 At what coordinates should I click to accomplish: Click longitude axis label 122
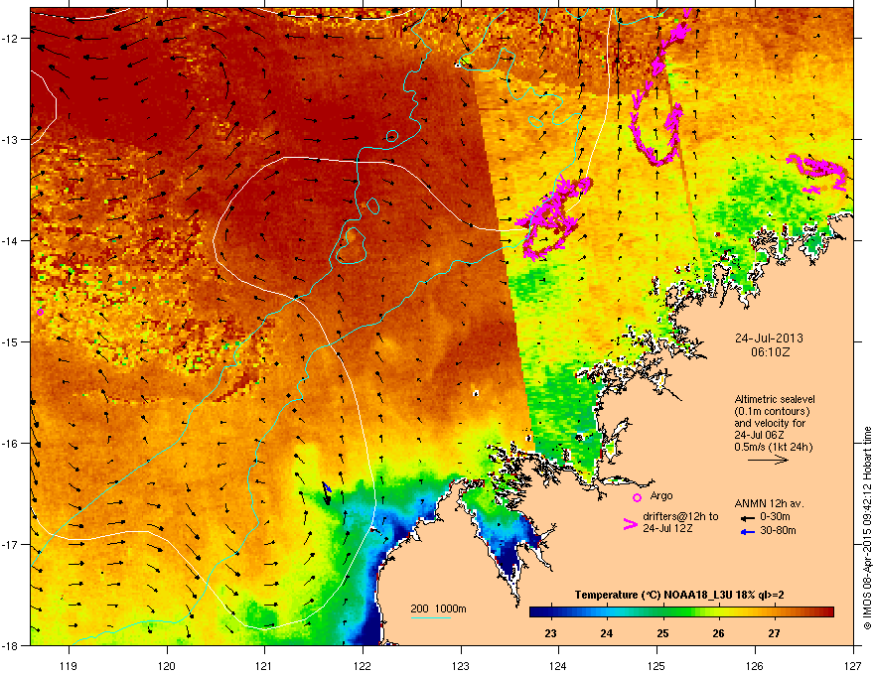pyautogui.click(x=363, y=665)
